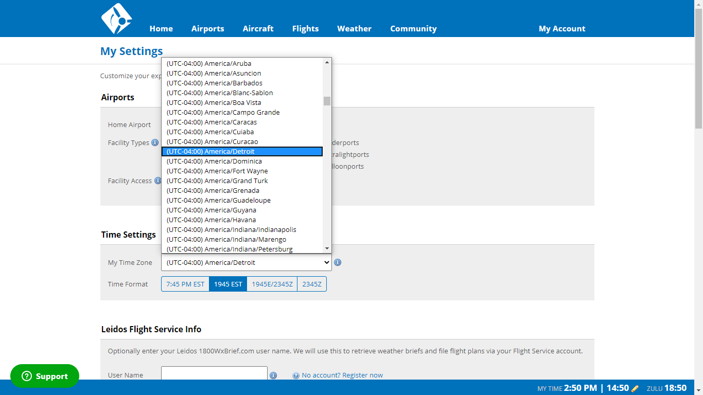This screenshot has width=703, height=395.
Task: Click the help icon before Register now
Action: click(296, 375)
